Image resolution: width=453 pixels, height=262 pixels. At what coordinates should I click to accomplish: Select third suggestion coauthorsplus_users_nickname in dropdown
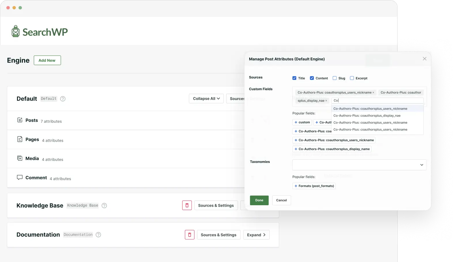[377, 122]
